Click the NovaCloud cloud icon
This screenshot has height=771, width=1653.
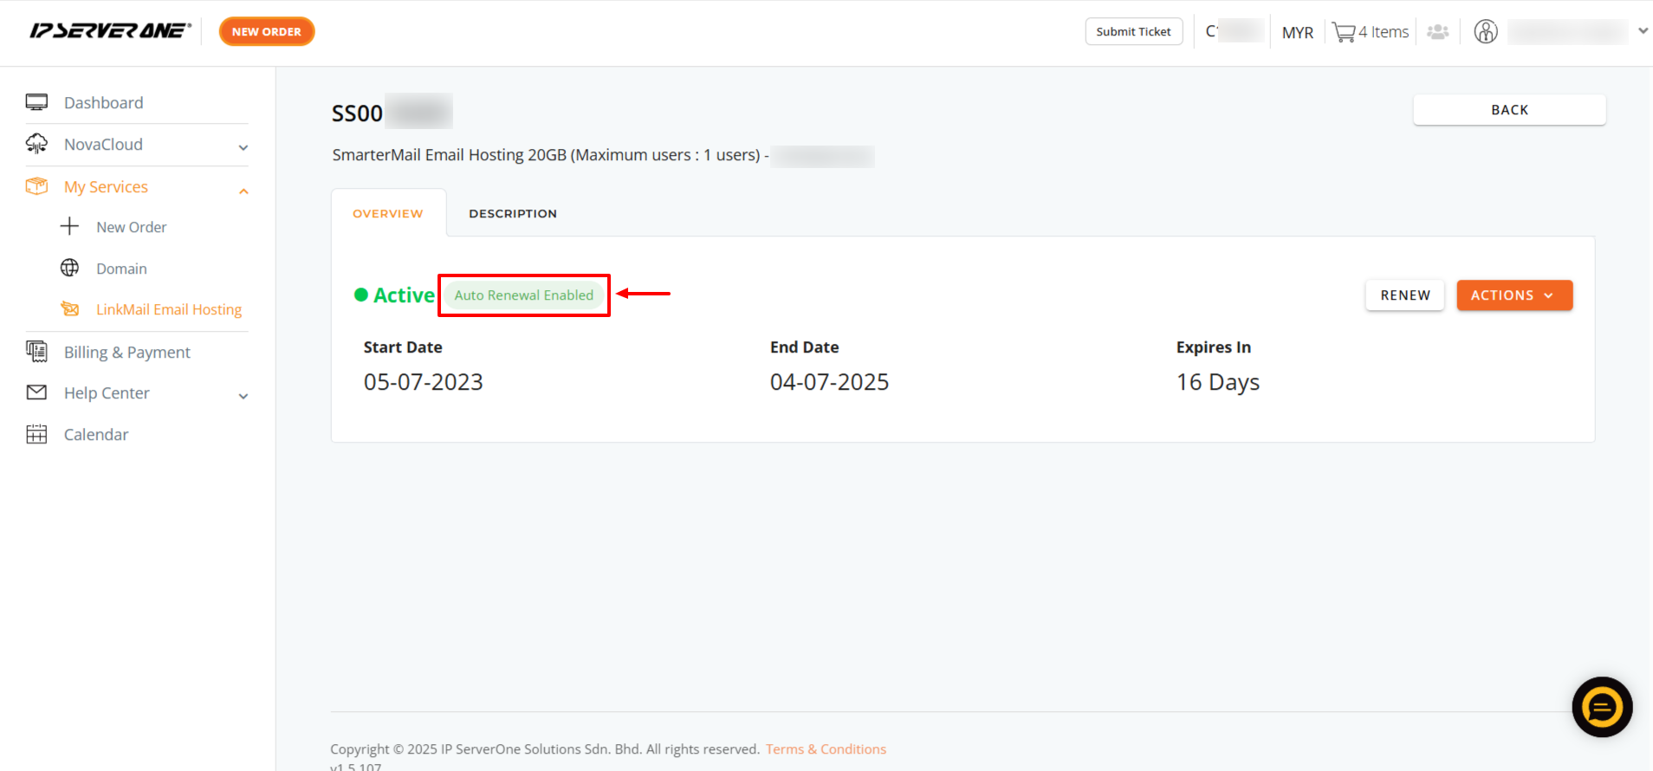(36, 144)
